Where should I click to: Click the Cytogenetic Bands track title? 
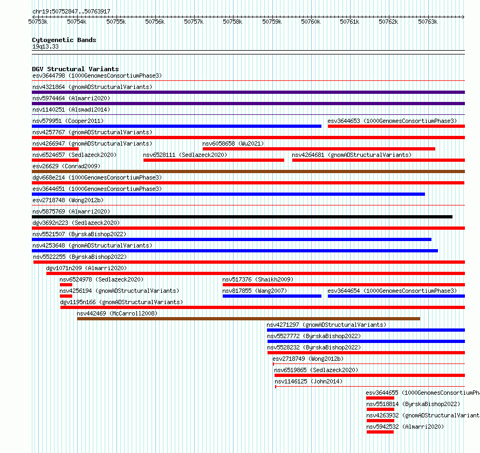pos(64,40)
